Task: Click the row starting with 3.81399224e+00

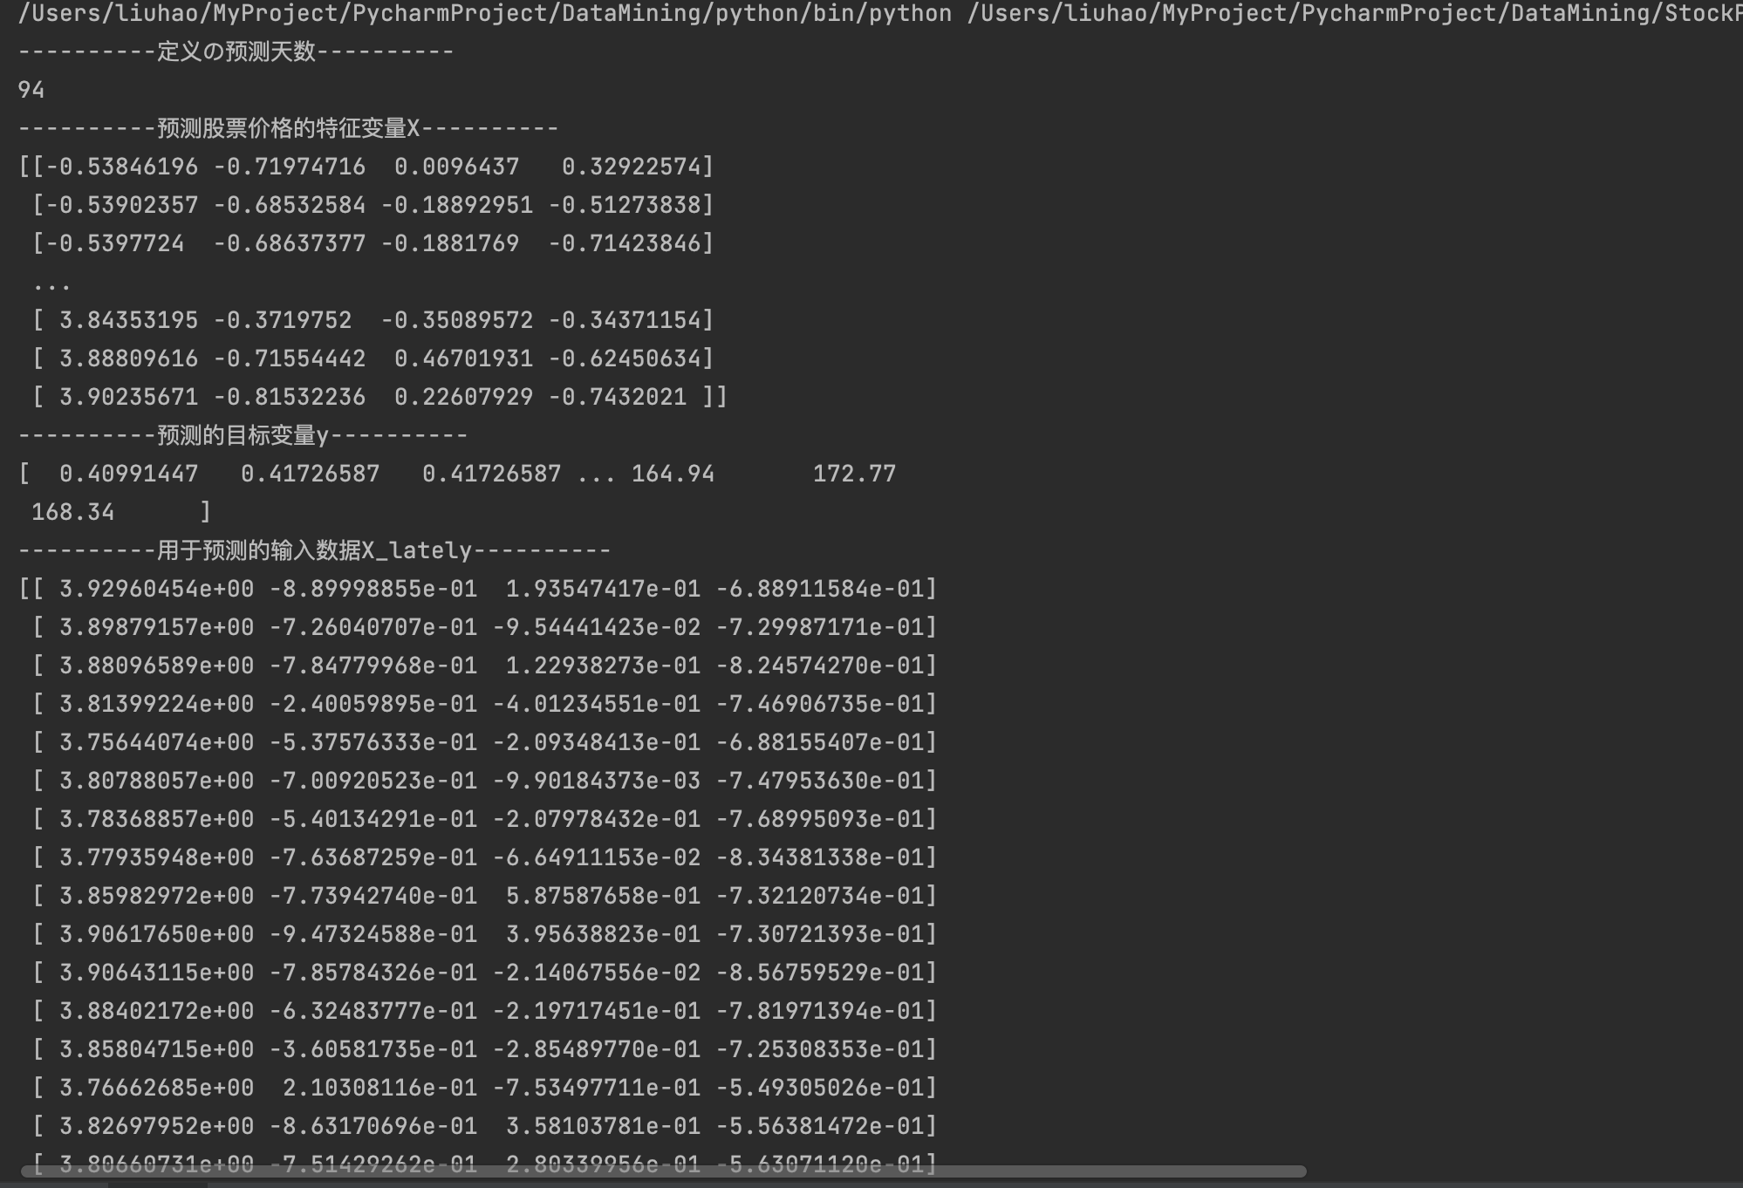Action: click(485, 704)
